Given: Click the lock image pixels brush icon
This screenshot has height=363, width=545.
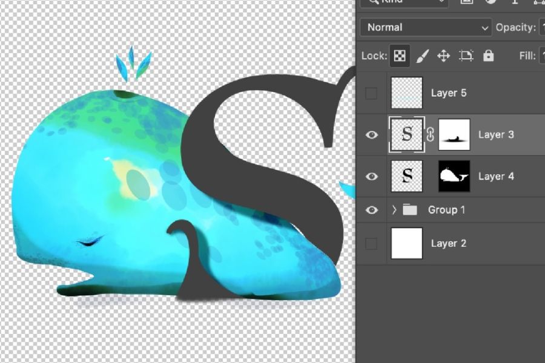Looking at the screenshot, I should coord(423,56).
